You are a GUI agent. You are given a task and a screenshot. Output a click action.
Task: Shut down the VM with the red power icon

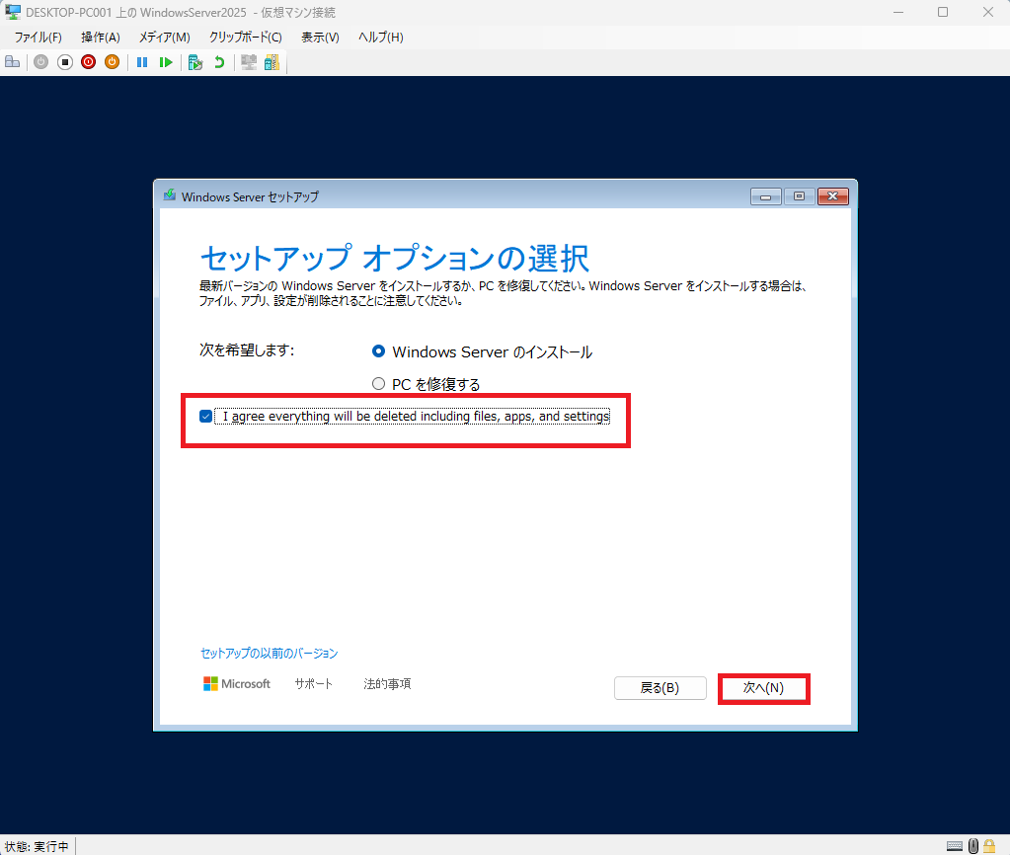click(89, 62)
